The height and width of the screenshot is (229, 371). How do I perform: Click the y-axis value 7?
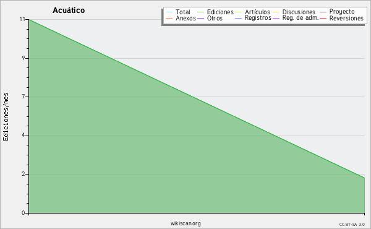pos(23,97)
